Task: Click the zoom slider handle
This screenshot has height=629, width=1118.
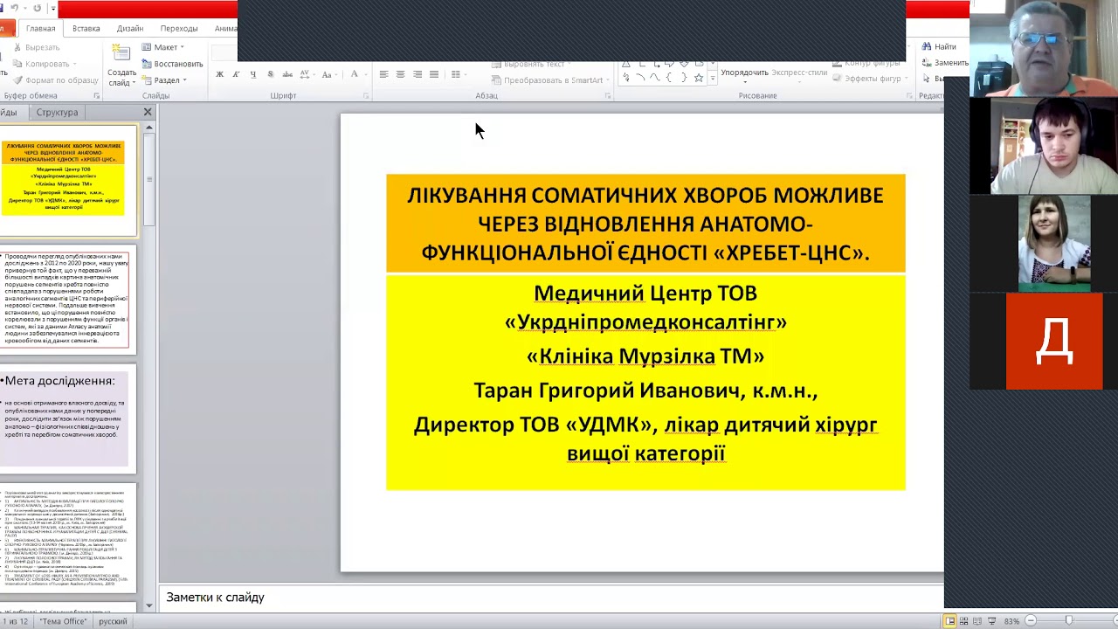Action: 1068,621
